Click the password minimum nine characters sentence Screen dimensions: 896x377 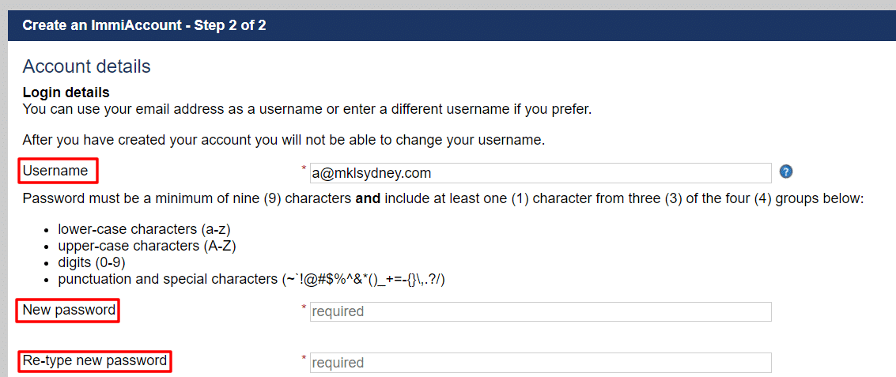[x=442, y=199]
